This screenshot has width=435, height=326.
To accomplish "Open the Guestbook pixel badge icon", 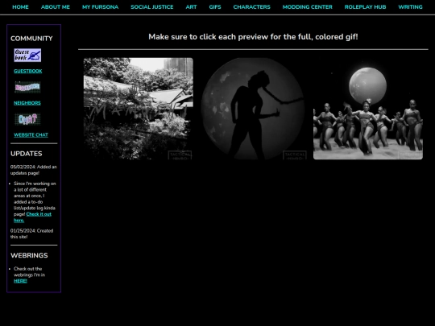I will point(27,56).
